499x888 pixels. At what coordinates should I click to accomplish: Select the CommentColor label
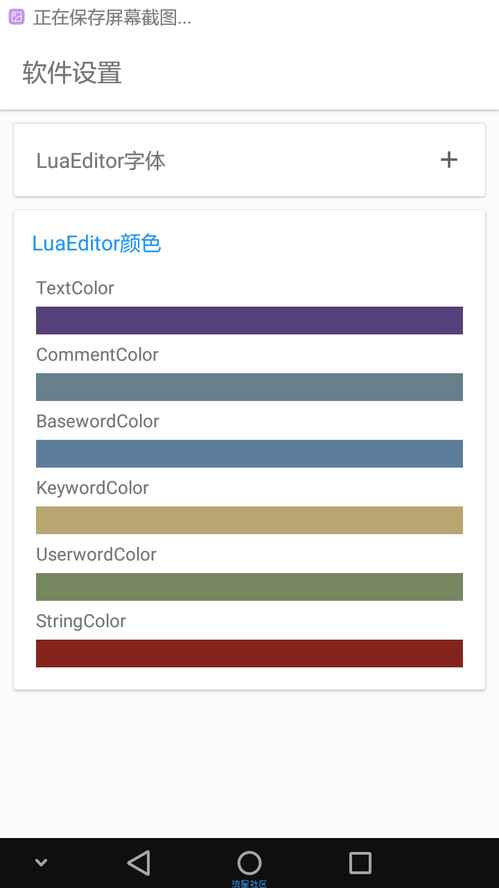click(x=97, y=355)
